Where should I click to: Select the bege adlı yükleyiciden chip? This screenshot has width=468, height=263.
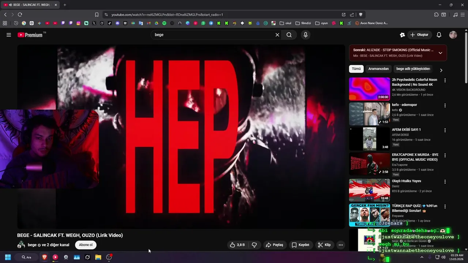click(x=413, y=69)
